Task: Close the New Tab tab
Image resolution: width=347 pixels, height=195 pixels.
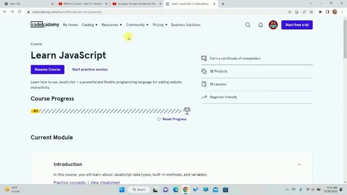Action: click(52, 4)
